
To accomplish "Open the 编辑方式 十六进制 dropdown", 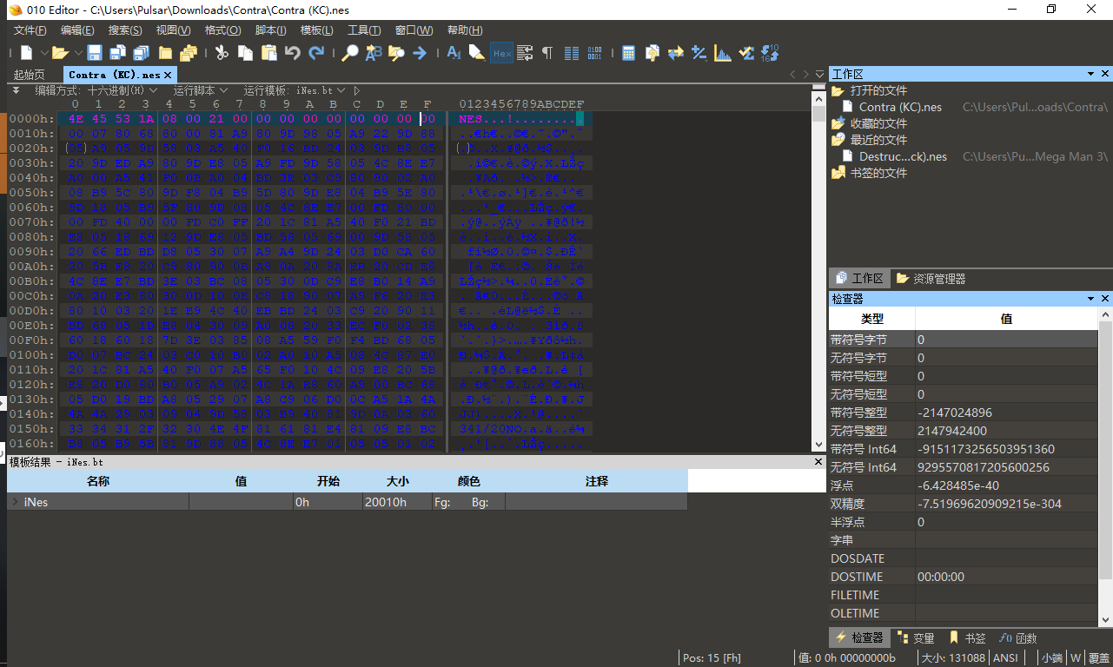I will [x=96, y=90].
